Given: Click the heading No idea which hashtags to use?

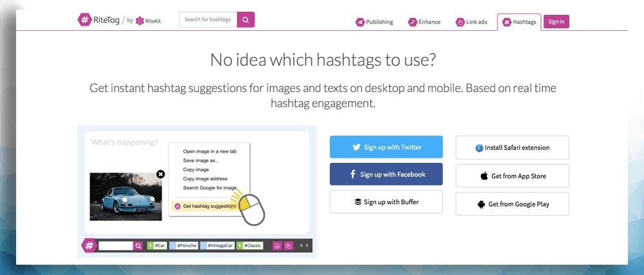Looking at the screenshot, I should pos(323,60).
